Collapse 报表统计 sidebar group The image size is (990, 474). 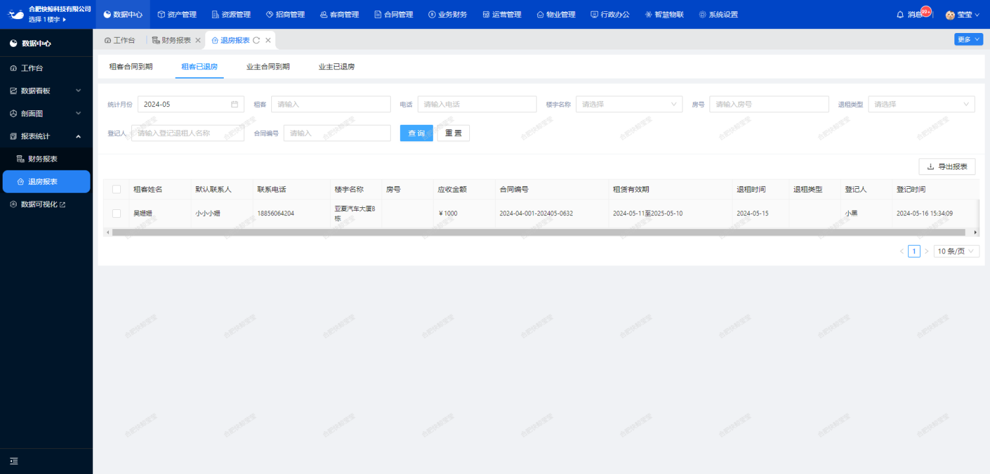(x=46, y=136)
